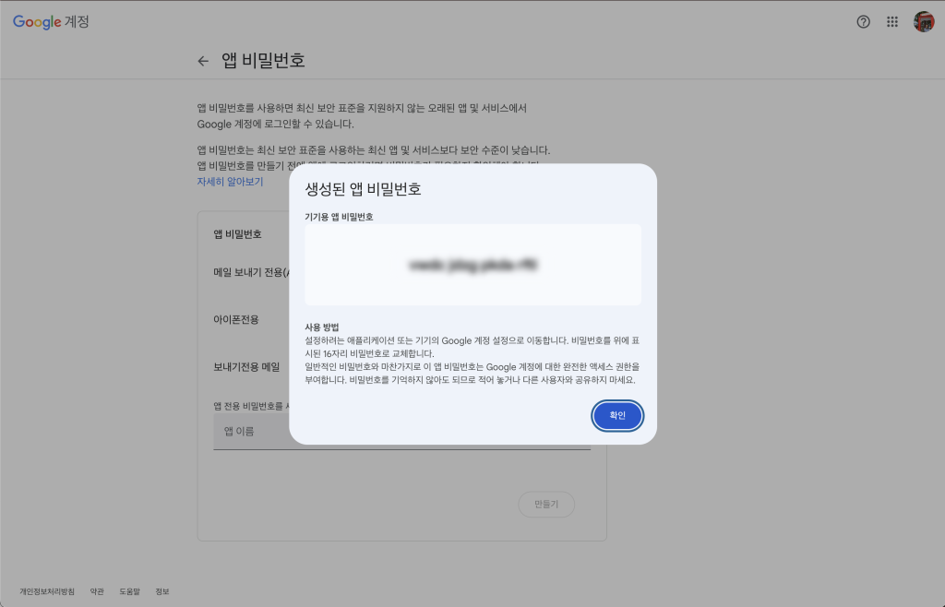Open the help question mark icon

pos(863,22)
